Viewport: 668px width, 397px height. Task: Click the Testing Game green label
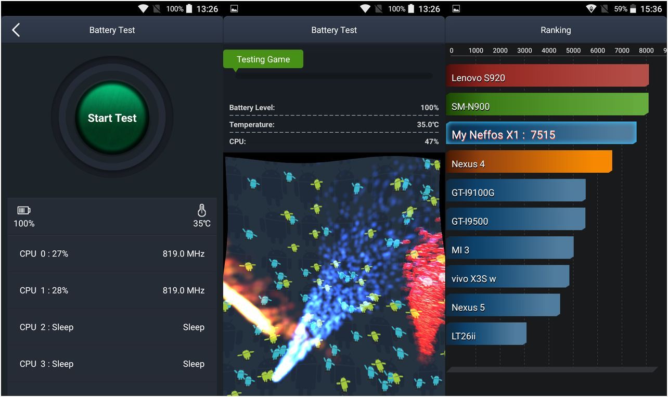point(263,59)
